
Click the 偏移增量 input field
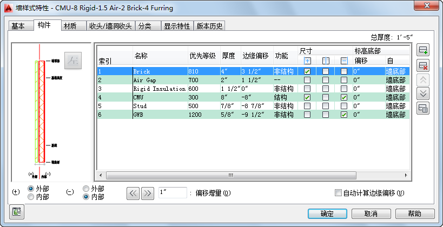click(x=173, y=192)
